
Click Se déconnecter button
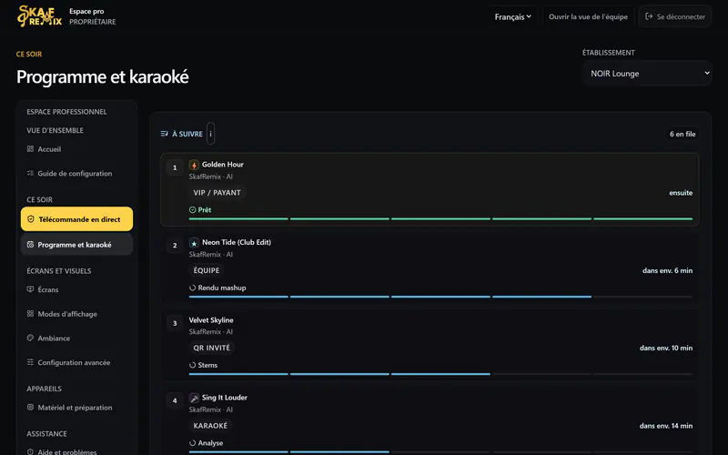(675, 16)
